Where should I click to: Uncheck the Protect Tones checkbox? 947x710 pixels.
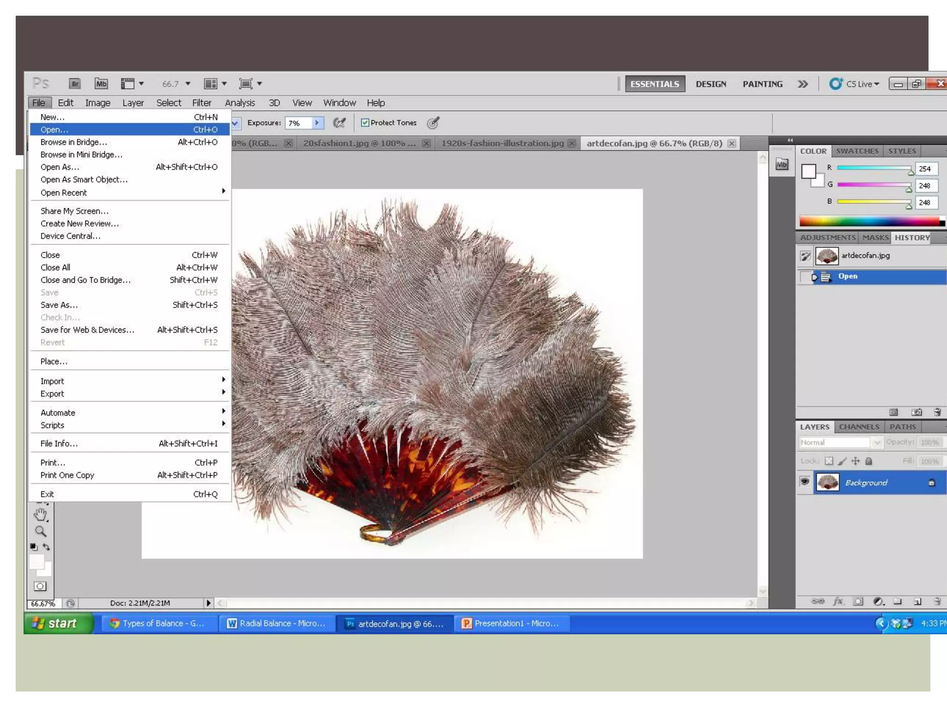[x=365, y=122]
